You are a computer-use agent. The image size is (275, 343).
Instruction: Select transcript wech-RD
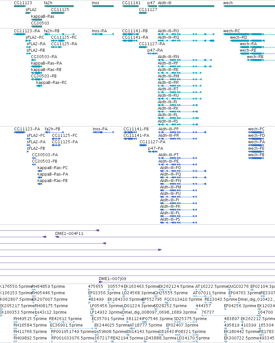tap(238, 37)
